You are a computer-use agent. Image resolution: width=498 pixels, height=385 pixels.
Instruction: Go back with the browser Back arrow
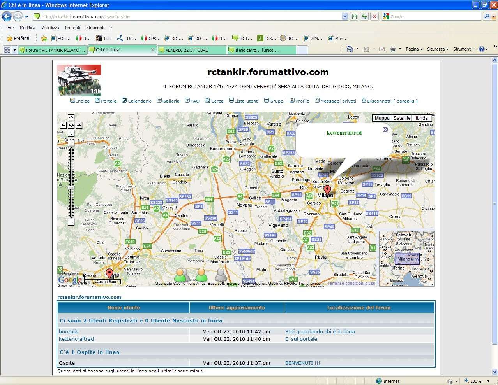click(7, 16)
